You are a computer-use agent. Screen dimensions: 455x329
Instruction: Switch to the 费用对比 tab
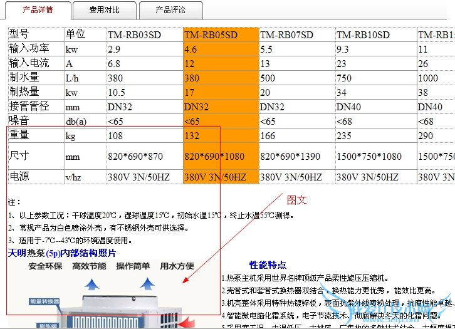[105, 10]
